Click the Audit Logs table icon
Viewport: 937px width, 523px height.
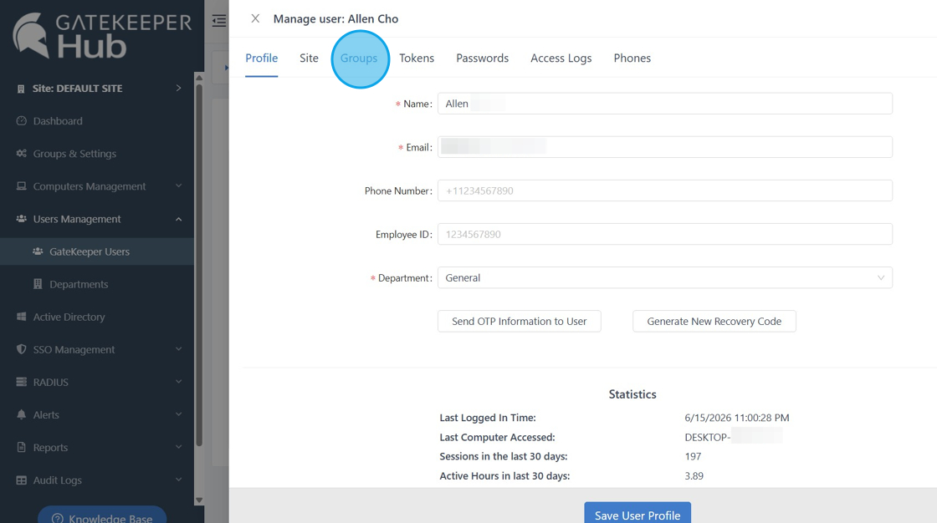(22, 480)
